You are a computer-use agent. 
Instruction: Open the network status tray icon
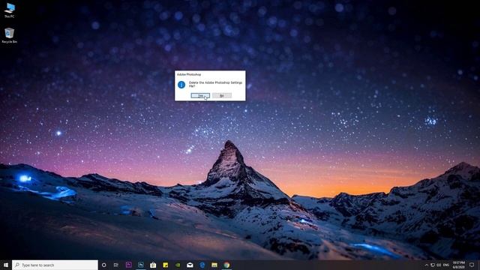pos(433,265)
